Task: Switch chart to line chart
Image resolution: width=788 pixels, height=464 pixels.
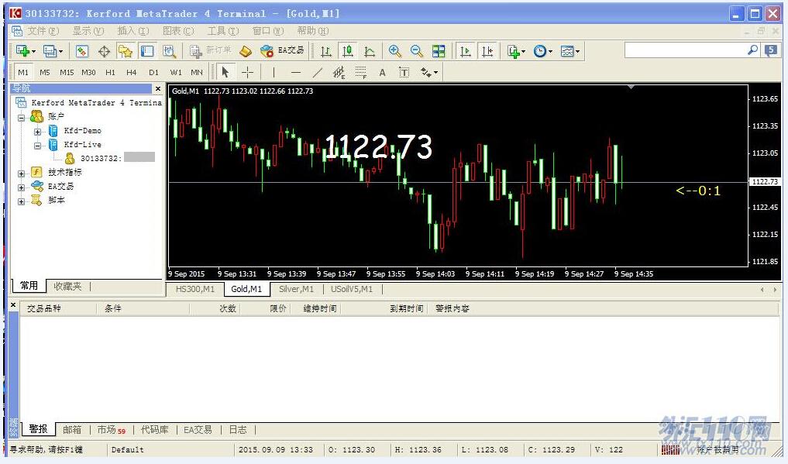Action: coord(370,50)
